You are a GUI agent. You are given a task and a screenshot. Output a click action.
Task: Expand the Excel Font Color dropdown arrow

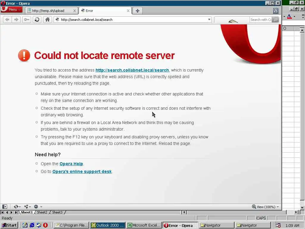tap(294, 17)
